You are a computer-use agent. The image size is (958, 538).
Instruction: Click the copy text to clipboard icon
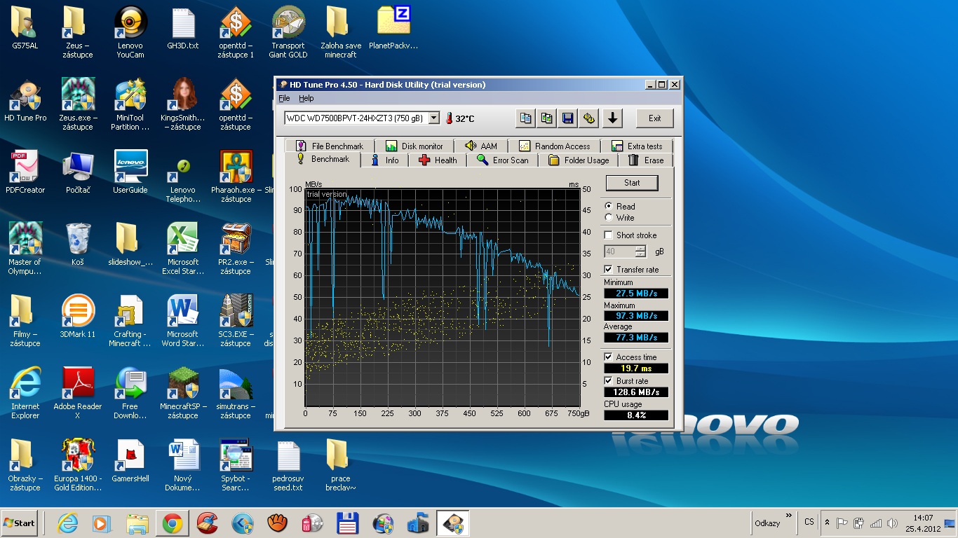point(525,118)
